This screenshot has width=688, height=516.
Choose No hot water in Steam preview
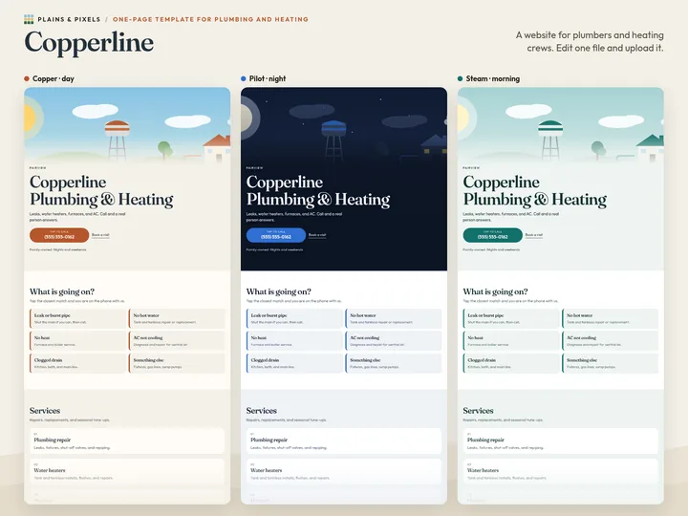(x=611, y=318)
